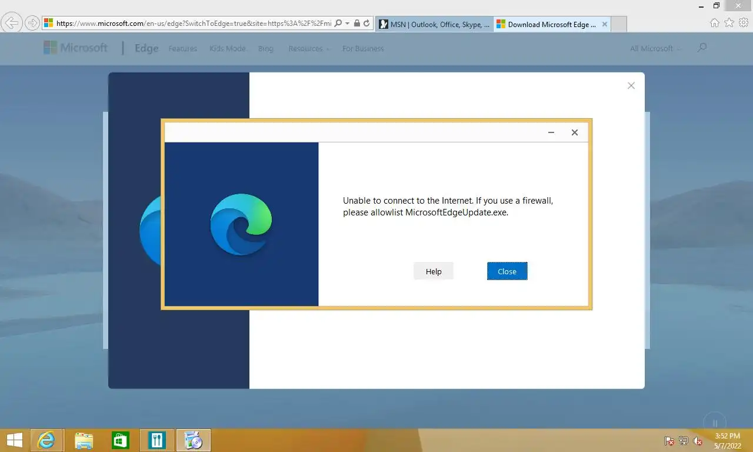The width and height of the screenshot is (753, 452).
Task: Click the Microsoft logo on the webpage header
Action: pyautogui.click(x=75, y=48)
